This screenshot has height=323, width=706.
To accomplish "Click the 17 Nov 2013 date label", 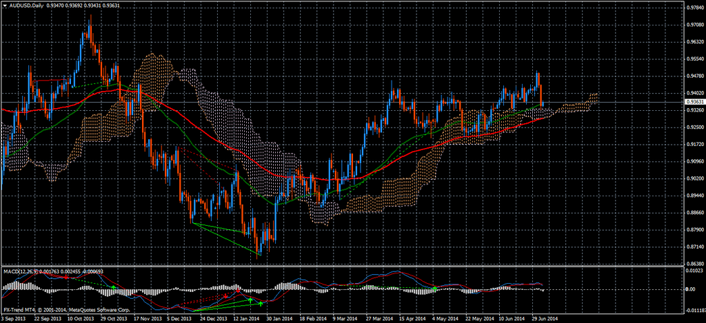I will [x=145, y=319].
